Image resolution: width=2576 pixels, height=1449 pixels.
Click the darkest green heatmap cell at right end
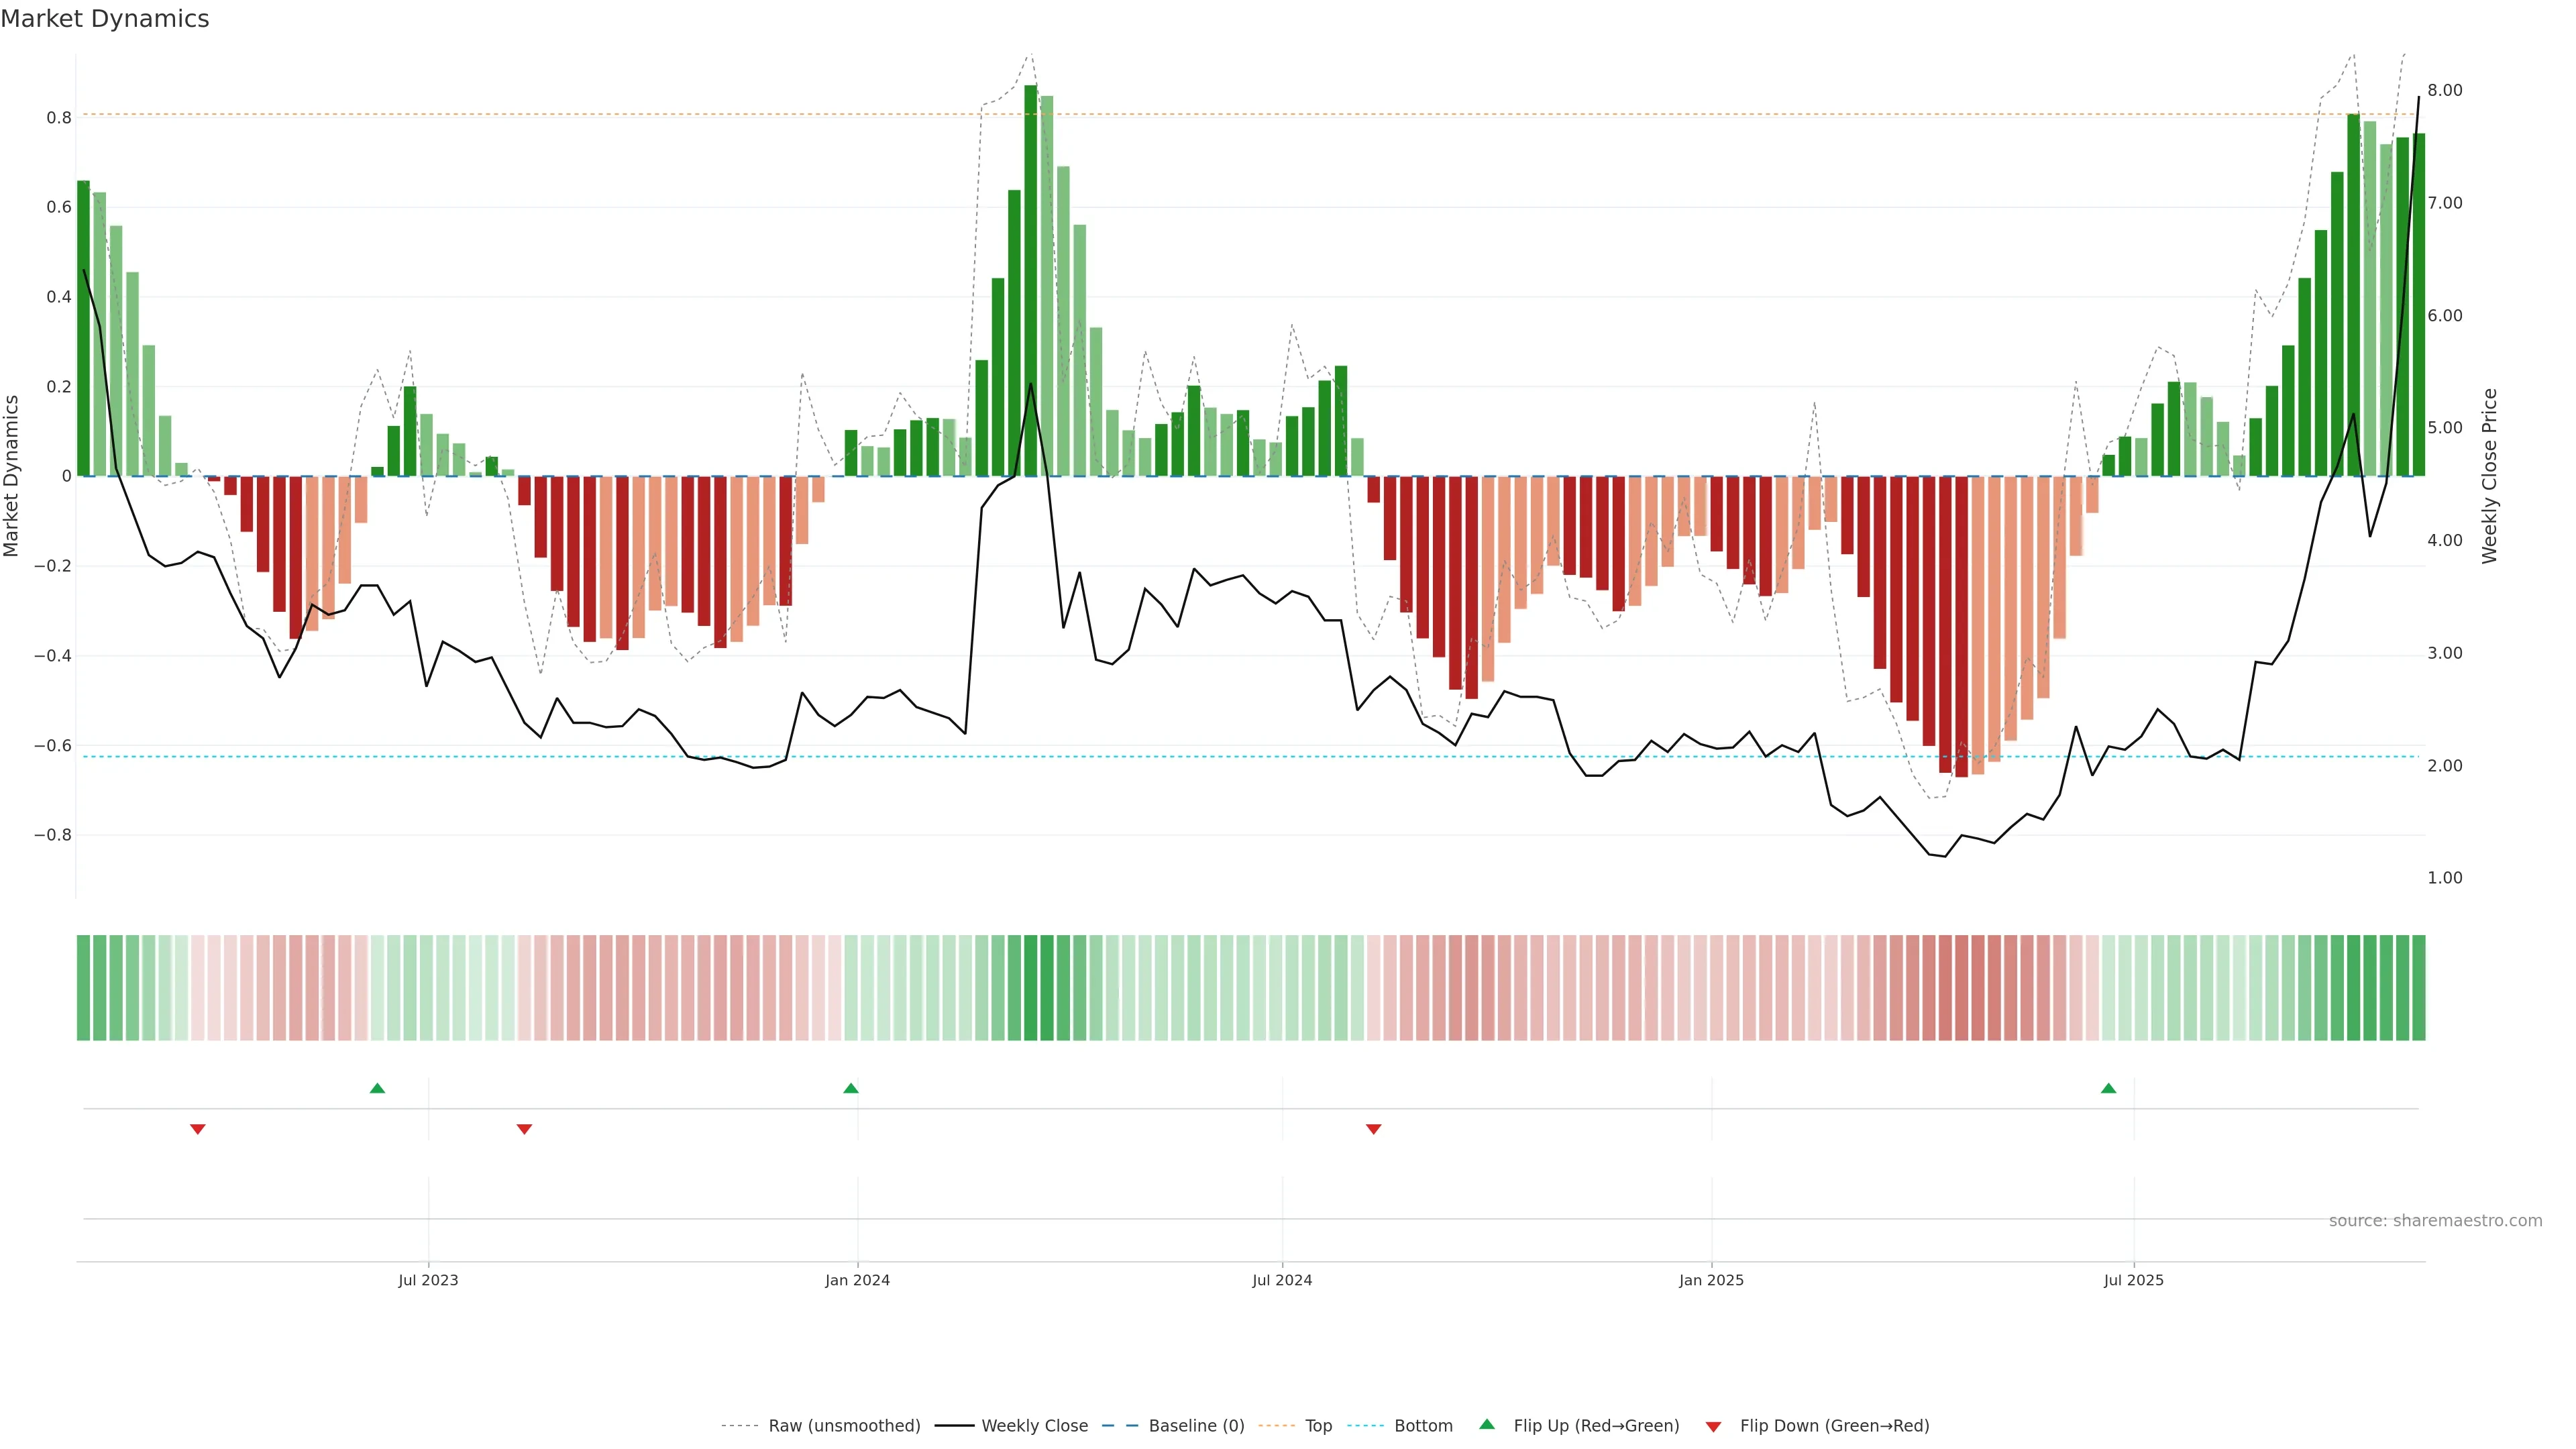click(x=2353, y=987)
